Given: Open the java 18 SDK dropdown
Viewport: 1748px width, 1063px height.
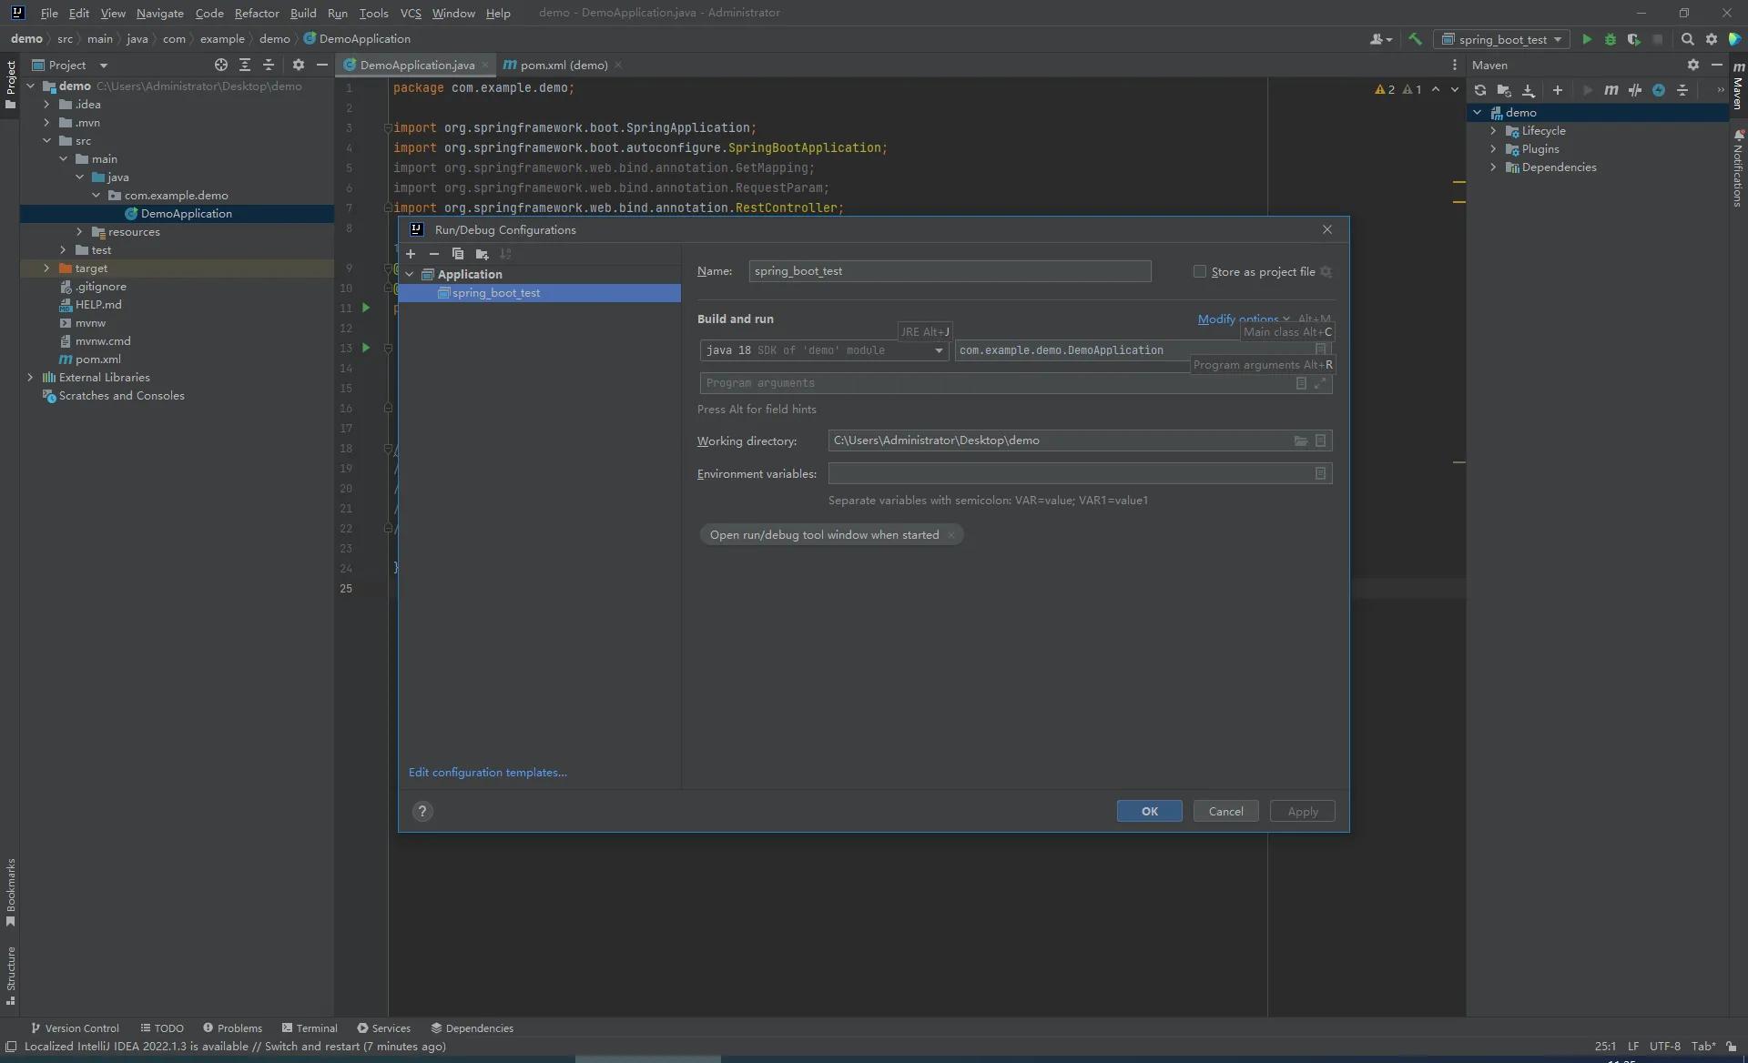Looking at the screenshot, I should [939, 350].
